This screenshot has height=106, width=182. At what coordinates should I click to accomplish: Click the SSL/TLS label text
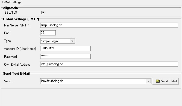[11, 13]
